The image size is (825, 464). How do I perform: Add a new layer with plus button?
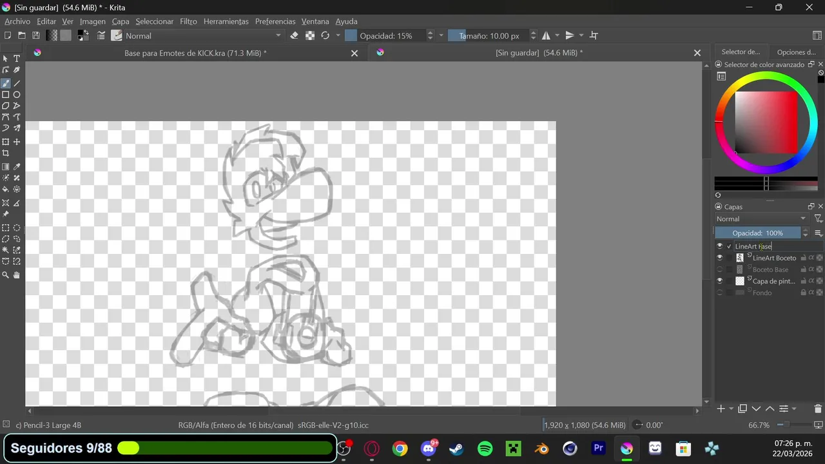pos(721,409)
